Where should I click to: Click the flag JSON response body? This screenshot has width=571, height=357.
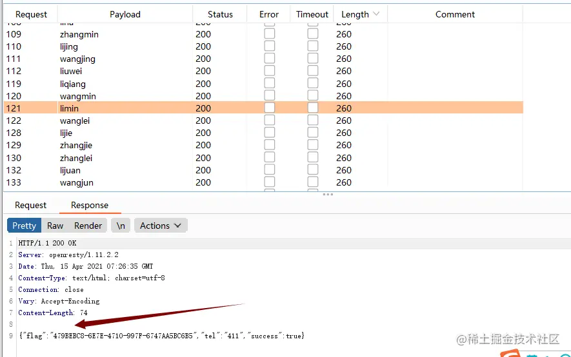[162, 336]
